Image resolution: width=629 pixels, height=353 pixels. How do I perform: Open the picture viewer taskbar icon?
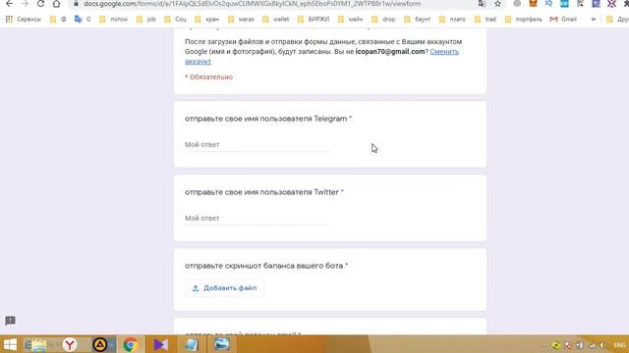221,344
